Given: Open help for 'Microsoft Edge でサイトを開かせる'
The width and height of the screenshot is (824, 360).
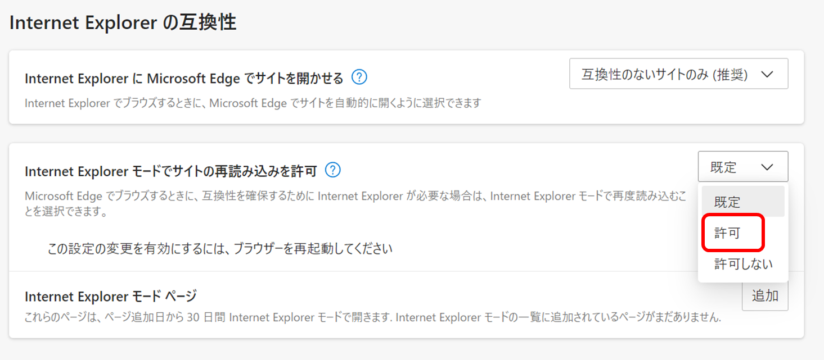Looking at the screenshot, I should [x=359, y=77].
